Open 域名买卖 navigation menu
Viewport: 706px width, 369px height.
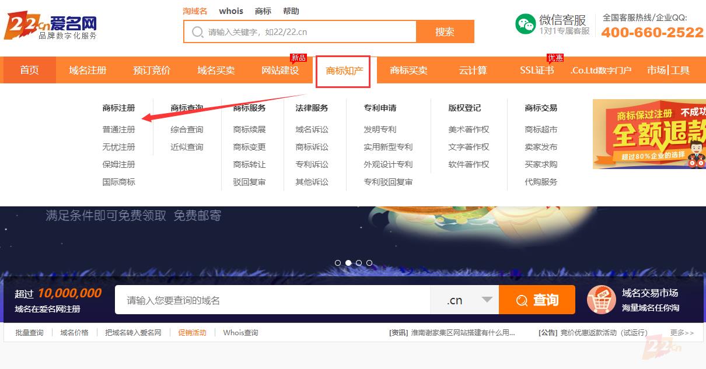[x=216, y=71]
